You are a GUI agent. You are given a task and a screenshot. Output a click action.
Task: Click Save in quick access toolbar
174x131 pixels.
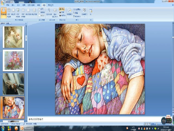(x=7, y=2)
